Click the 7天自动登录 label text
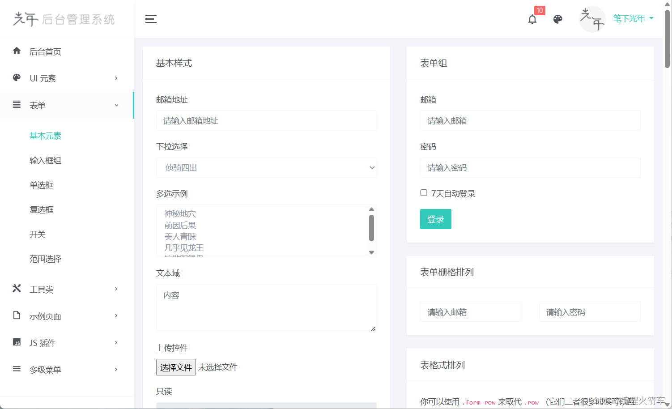 (x=453, y=194)
